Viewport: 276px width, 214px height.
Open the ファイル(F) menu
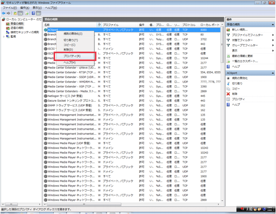(x=10, y=8)
